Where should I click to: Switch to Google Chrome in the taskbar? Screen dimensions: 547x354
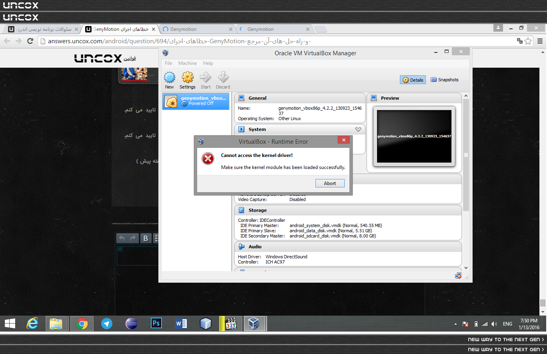click(x=82, y=324)
